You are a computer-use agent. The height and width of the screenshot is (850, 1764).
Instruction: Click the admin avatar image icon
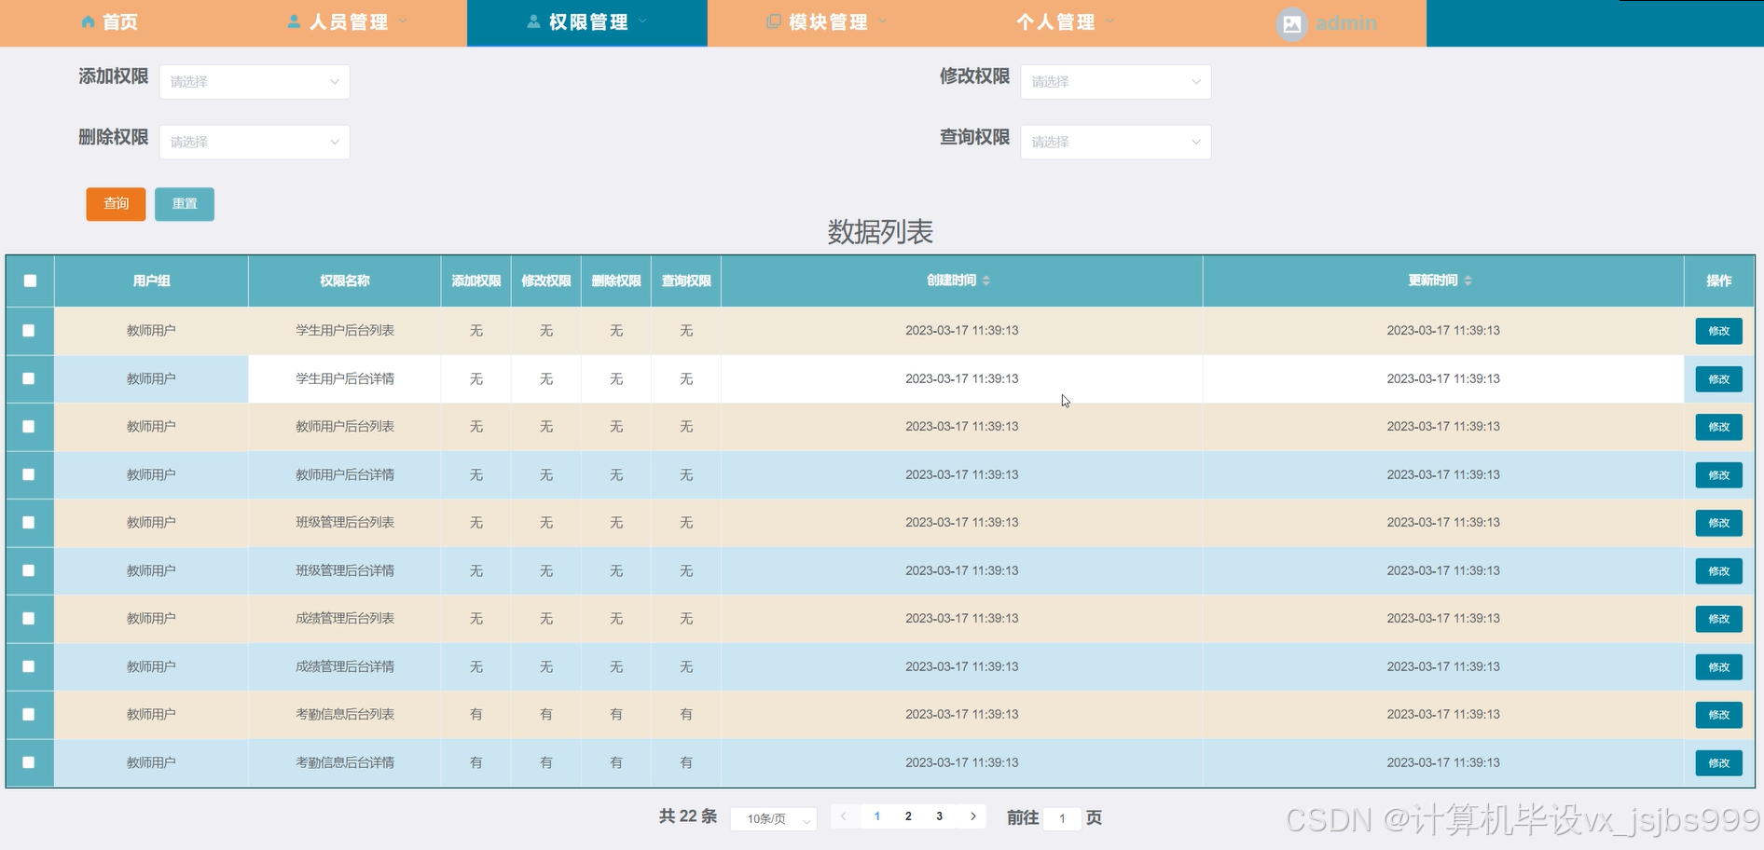coord(1292,23)
